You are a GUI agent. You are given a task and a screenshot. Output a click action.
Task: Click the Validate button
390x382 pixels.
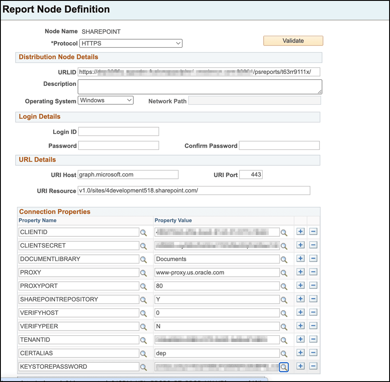293,41
